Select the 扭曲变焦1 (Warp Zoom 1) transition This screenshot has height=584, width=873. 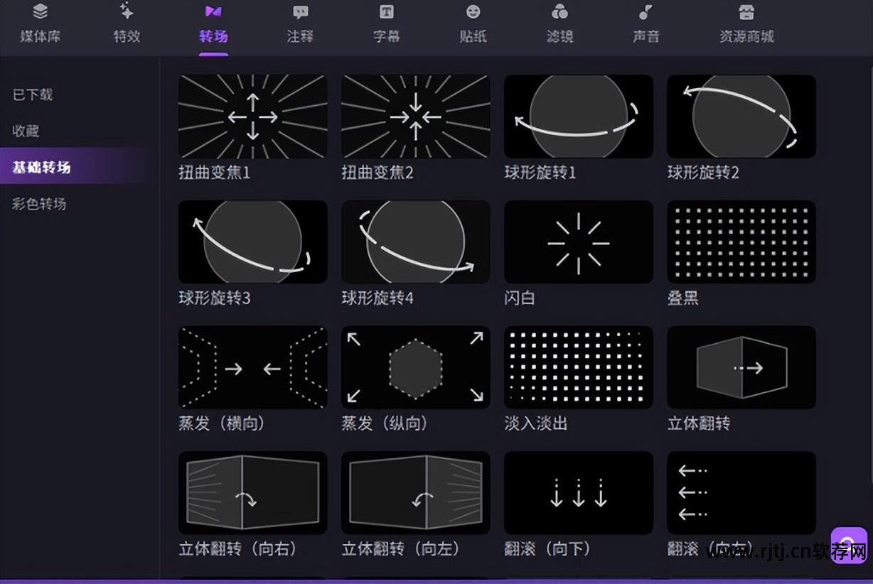point(252,116)
